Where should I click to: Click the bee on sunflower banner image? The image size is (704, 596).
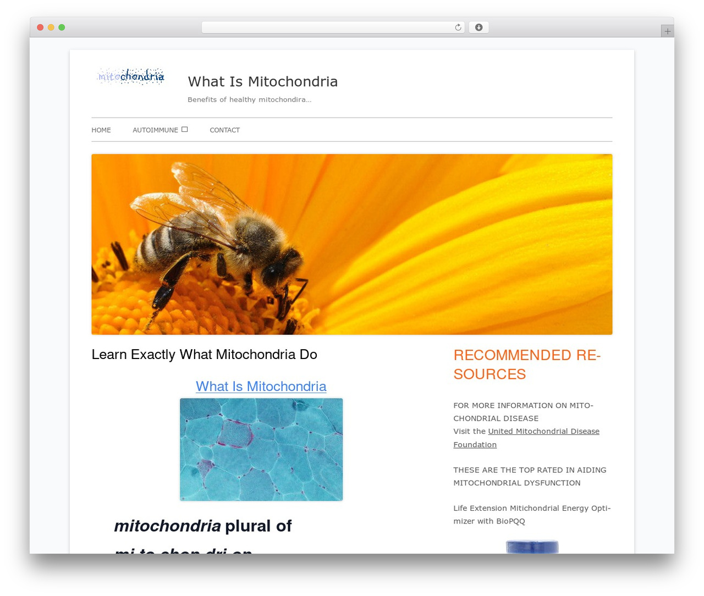click(352, 244)
